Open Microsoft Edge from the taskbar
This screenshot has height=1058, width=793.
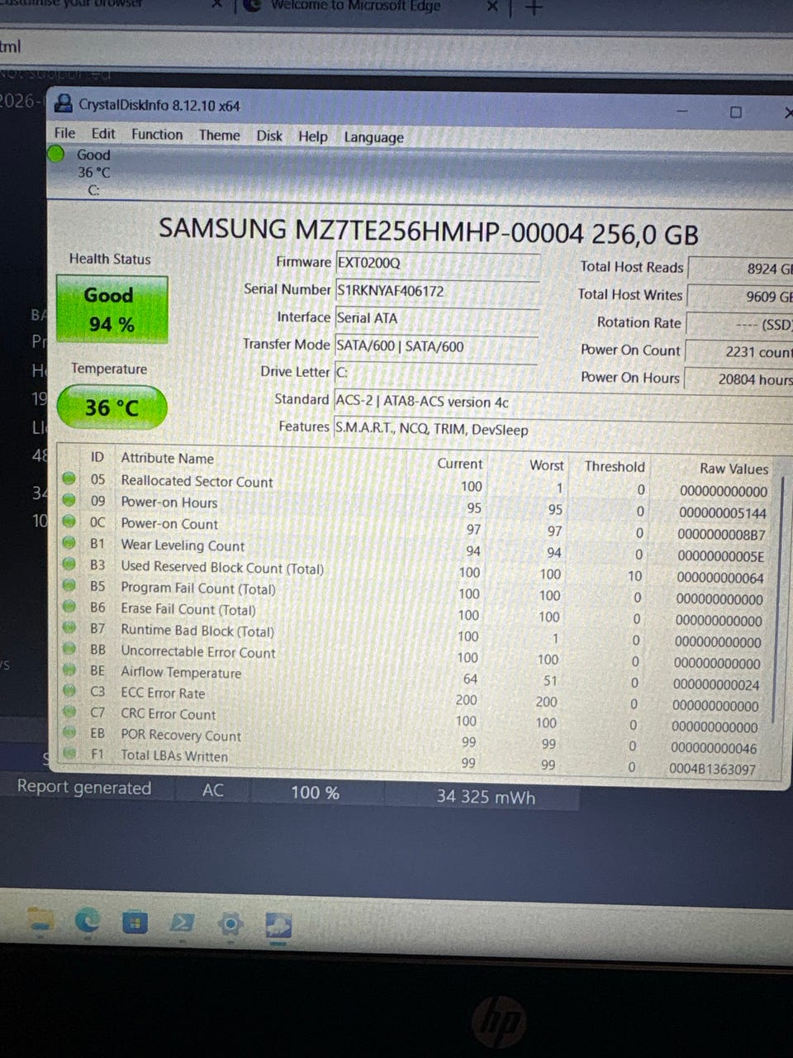[87, 921]
